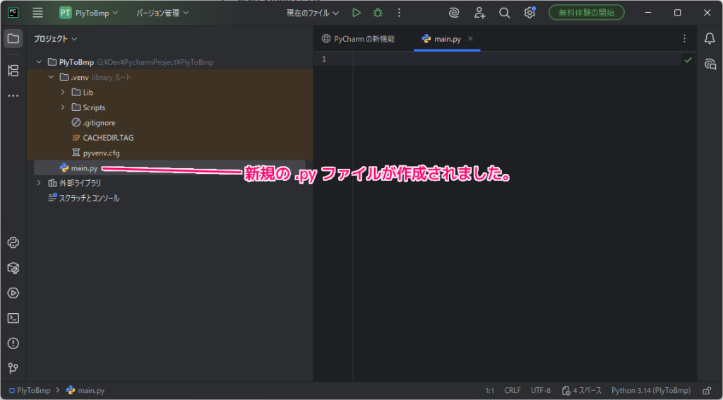Open the 4 スペース indent settings
The height and width of the screenshot is (400, 723).
[582, 391]
